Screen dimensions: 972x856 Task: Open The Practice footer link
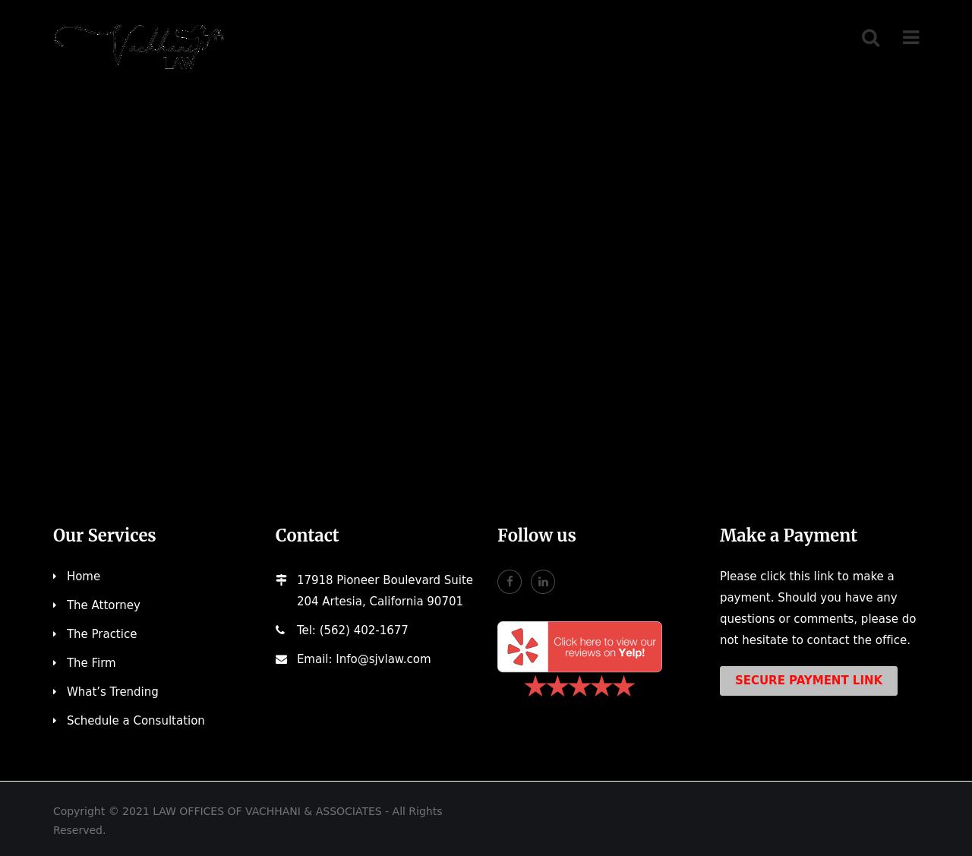click(102, 634)
